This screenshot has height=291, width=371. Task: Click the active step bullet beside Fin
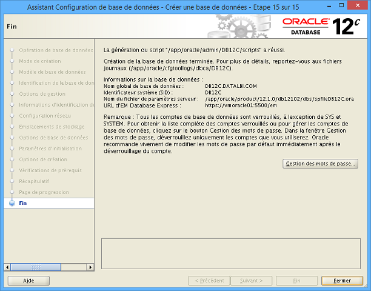[12, 203]
